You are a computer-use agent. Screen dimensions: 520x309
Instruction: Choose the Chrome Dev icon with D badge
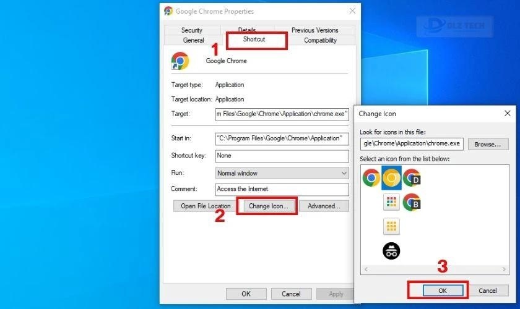pos(412,178)
